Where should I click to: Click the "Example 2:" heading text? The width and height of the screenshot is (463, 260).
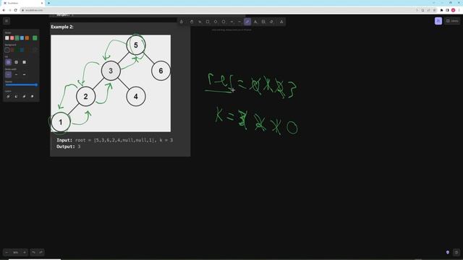(62, 27)
